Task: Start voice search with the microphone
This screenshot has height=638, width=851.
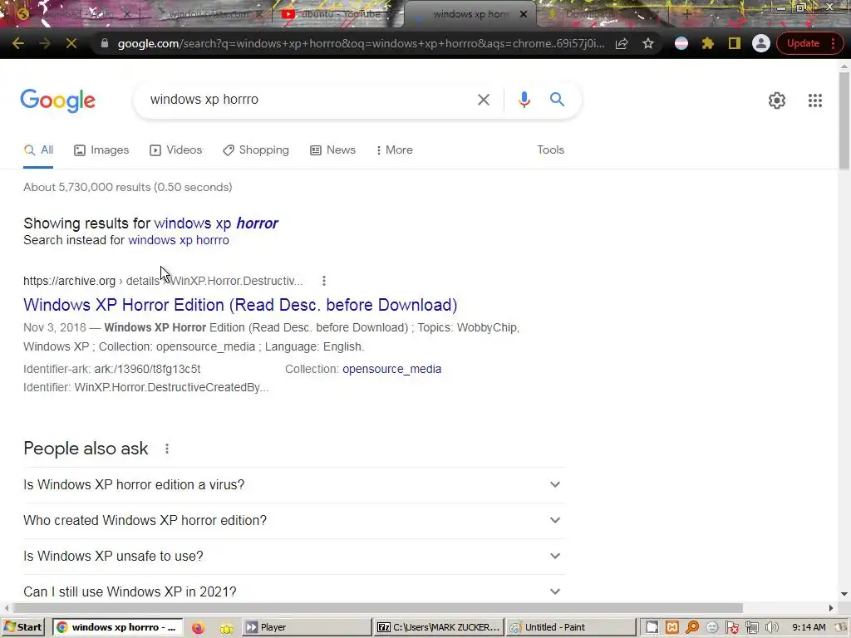Action: (x=524, y=100)
